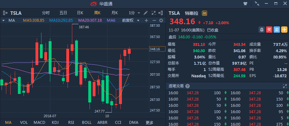Screen dimensions: 289x126
Task: Click 总市值 value 597.9亿
Action: click(x=239, y=63)
